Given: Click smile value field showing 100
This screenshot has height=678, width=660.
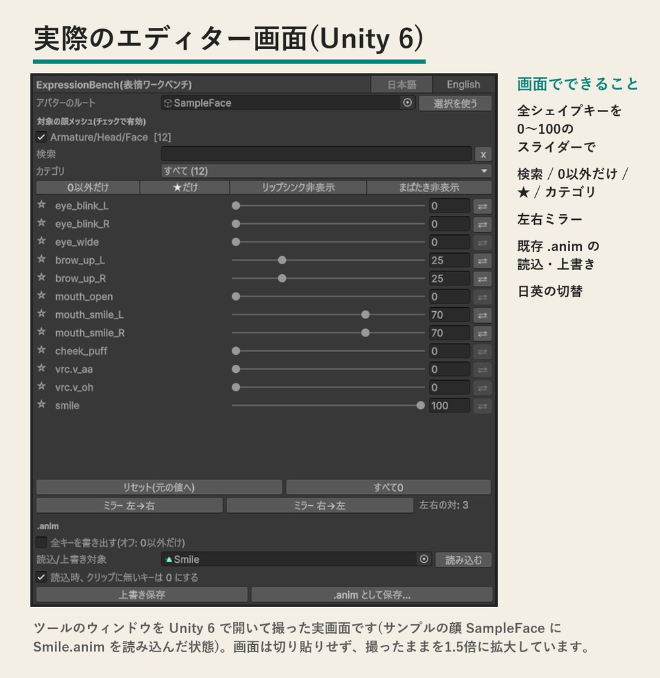Looking at the screenshot, I should coord(449,406).
